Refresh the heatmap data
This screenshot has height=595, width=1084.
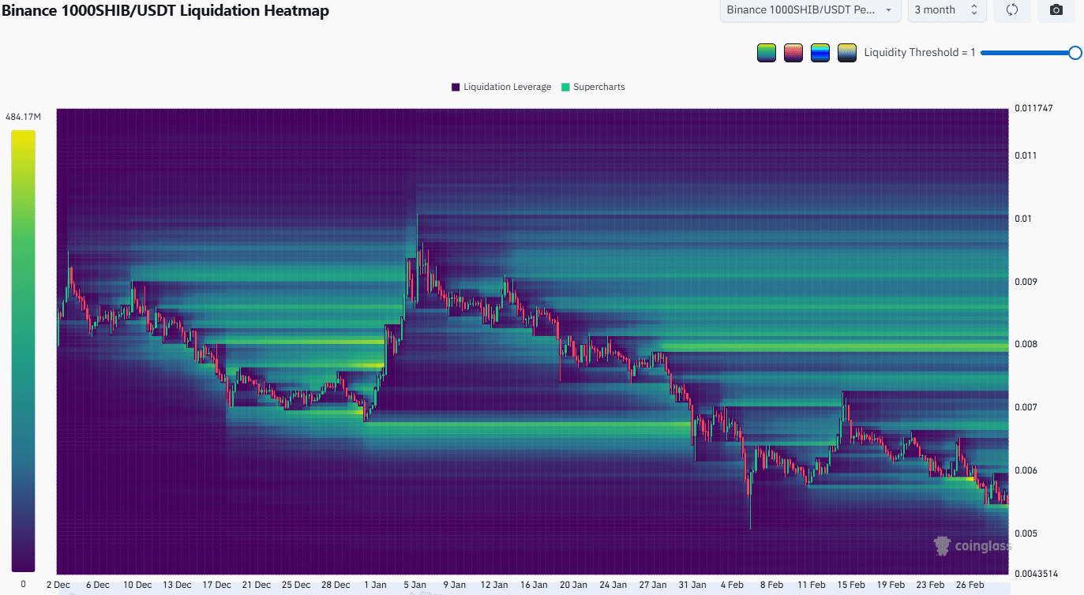coord(1011,10)
